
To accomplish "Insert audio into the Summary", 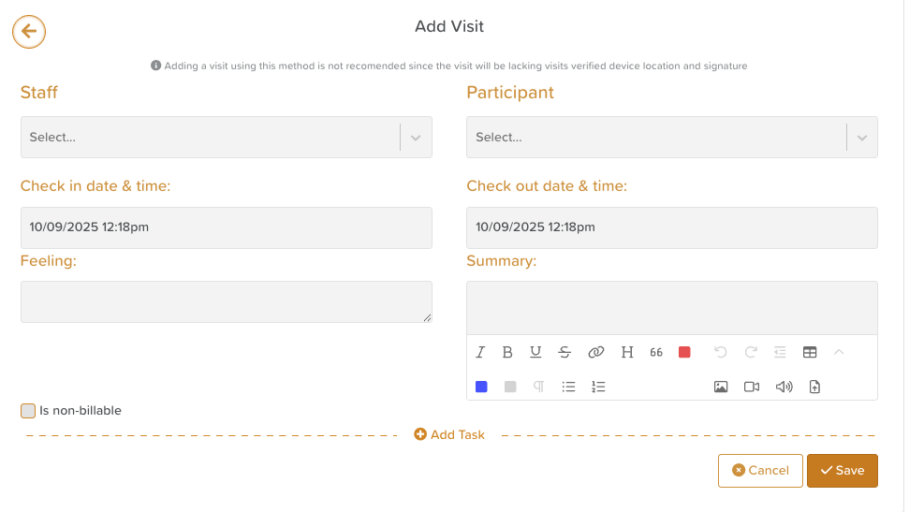I will coord(784,387).
